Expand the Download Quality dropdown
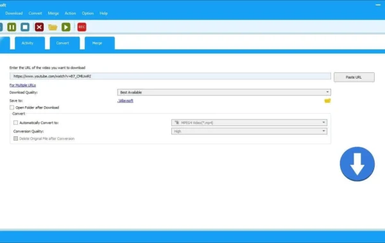Screen dimensions: 385x243 click(x=224, y=92)
